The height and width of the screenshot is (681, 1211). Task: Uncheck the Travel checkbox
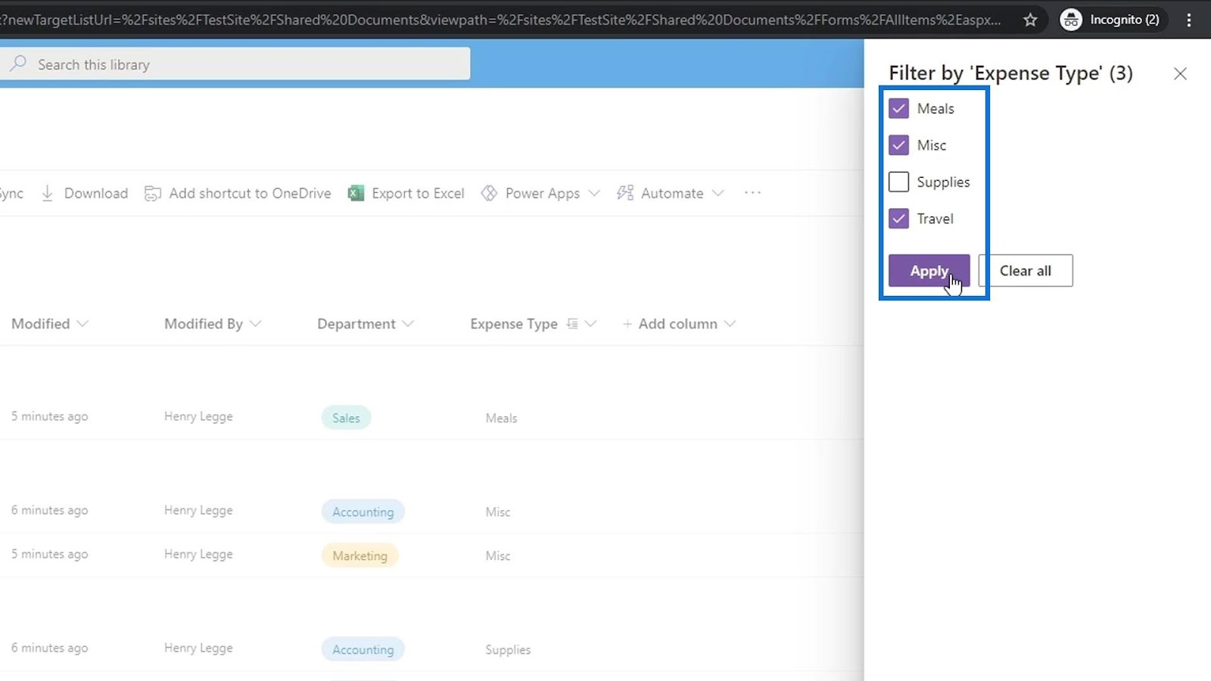898,219
